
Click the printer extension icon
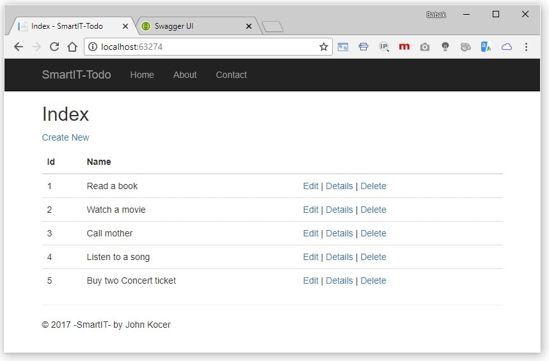tap(363, 47)
